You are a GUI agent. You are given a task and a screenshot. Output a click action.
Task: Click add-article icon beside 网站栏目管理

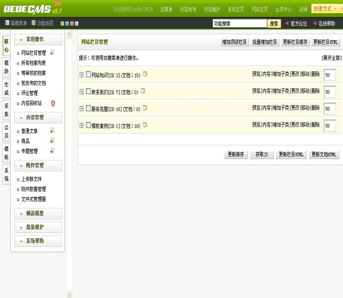52,52
